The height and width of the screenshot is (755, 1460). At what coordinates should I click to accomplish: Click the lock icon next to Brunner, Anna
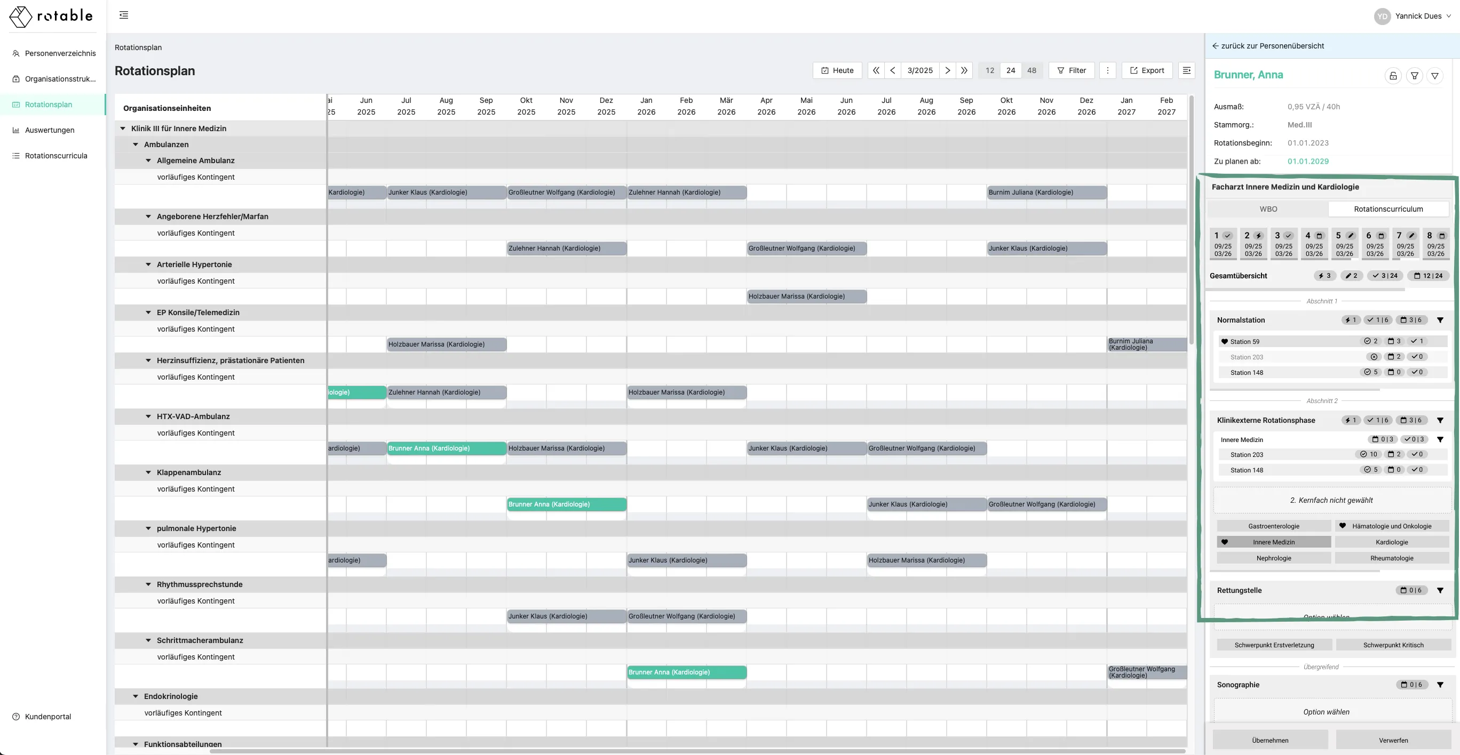tap(1393, 75)
